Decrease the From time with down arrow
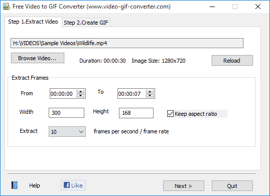270x196 pixels. 81,95
